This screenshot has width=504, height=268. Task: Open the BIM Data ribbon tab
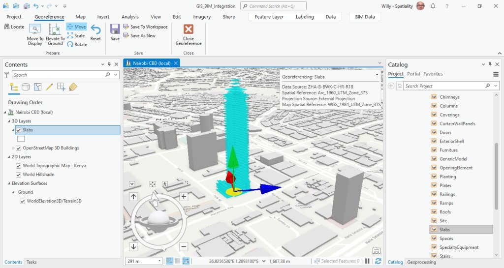click(365, 17)
